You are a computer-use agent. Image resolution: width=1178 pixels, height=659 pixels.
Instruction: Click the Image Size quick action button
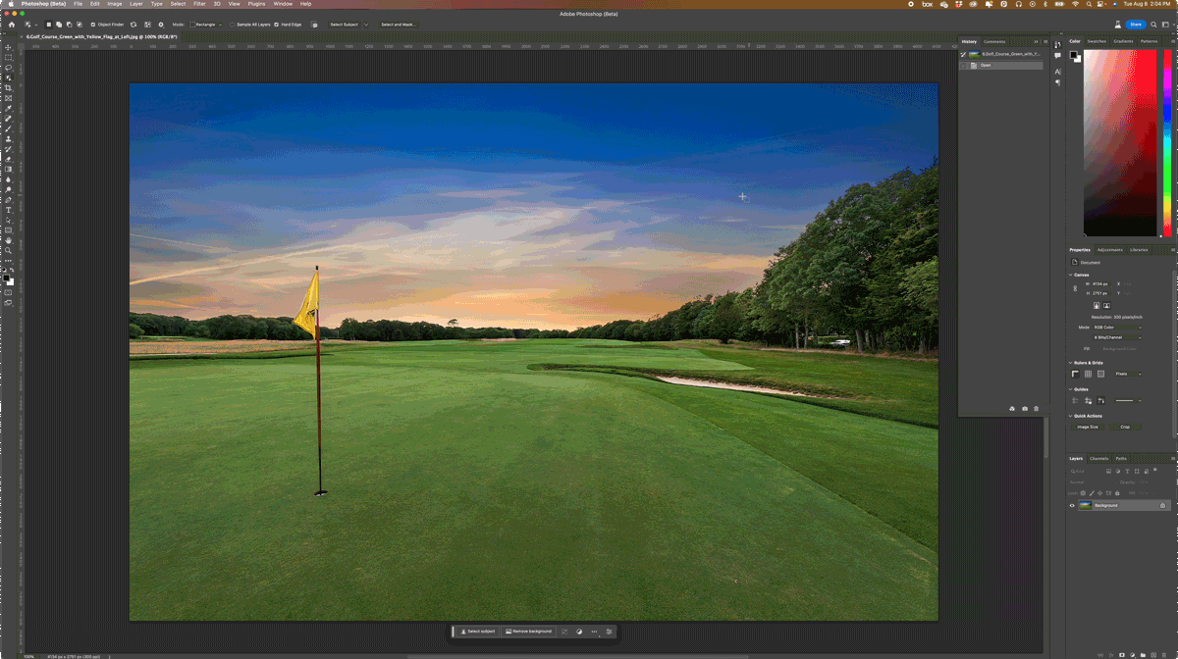[1088, 428]
